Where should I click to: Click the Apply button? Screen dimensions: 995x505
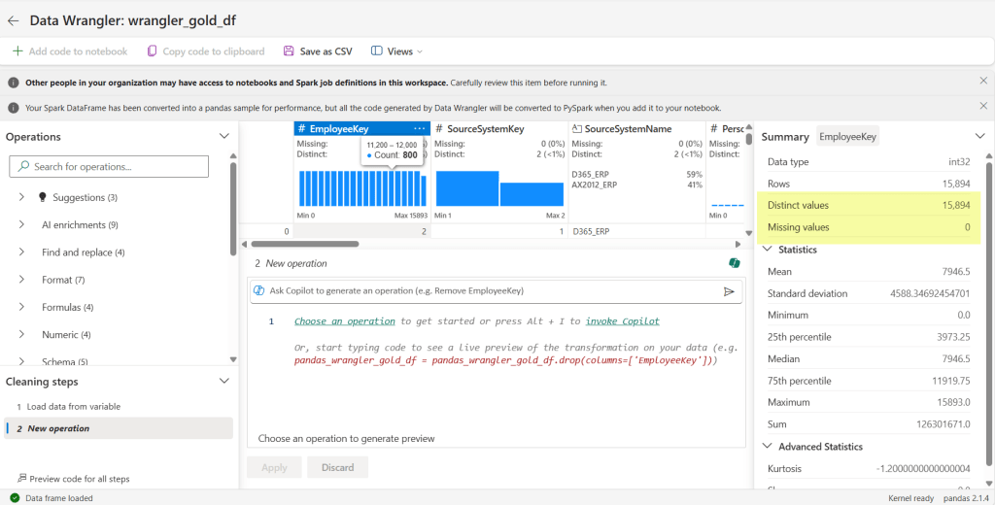click(x=274, y=467)
